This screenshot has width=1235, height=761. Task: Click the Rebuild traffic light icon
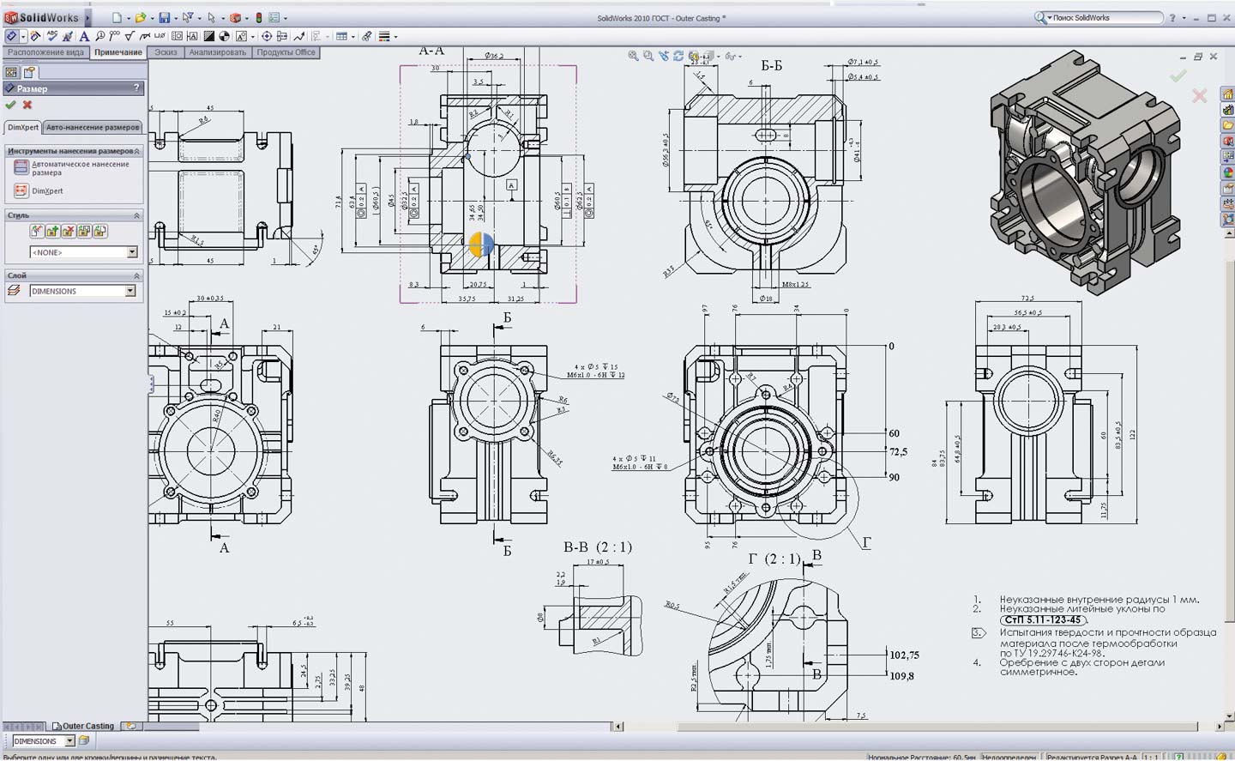259,17
